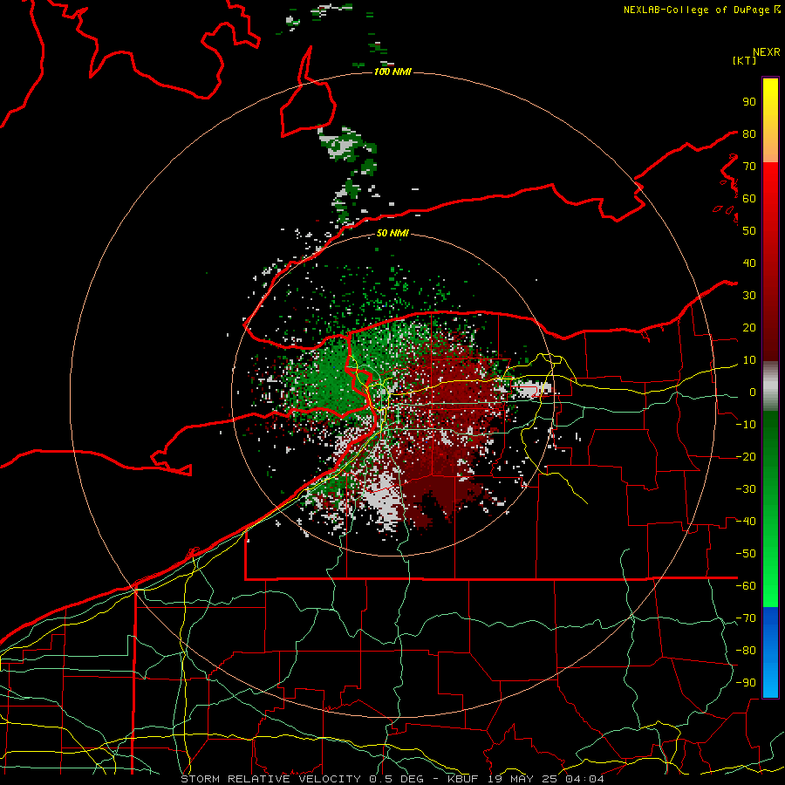Click the 50 NMI range ring label

point(392,233)
